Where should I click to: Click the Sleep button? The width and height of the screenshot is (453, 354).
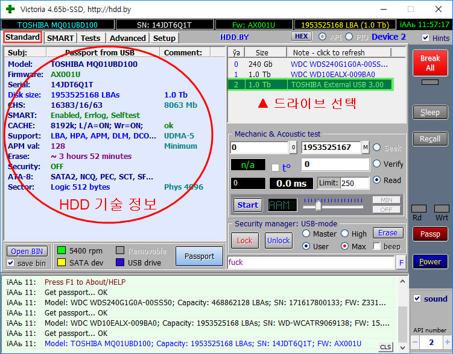[430, 113]
